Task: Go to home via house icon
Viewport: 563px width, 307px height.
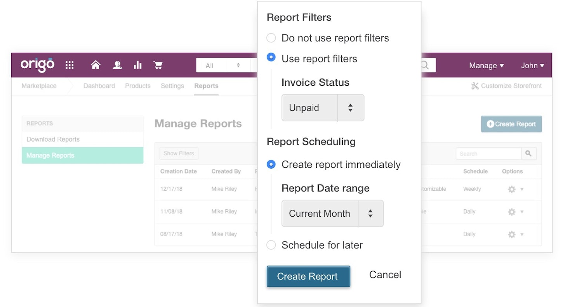Action: pyautogui.click(x=96, y=65)
